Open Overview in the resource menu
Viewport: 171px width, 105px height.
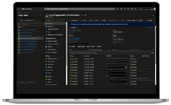(x=55, y=23)
